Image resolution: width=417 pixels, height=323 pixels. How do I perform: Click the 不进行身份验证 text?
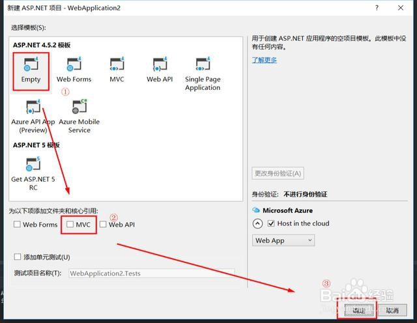(x=306, y=194)
